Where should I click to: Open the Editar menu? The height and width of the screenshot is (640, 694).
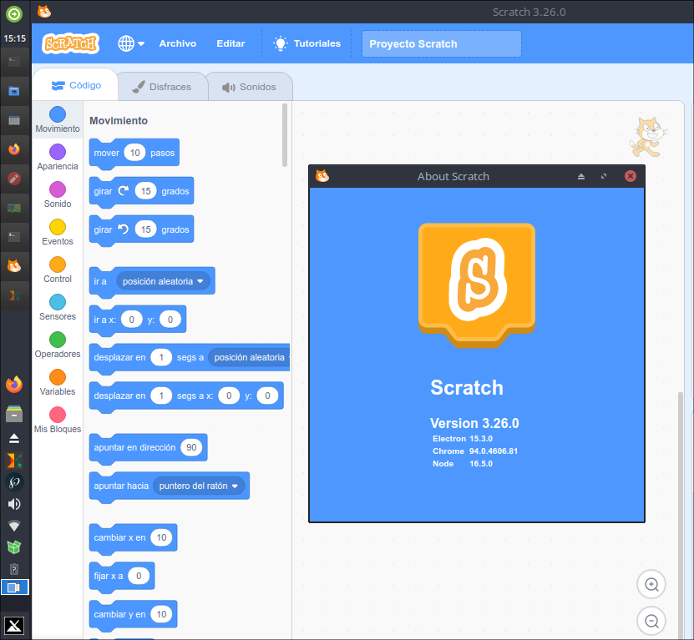point(230,43)
